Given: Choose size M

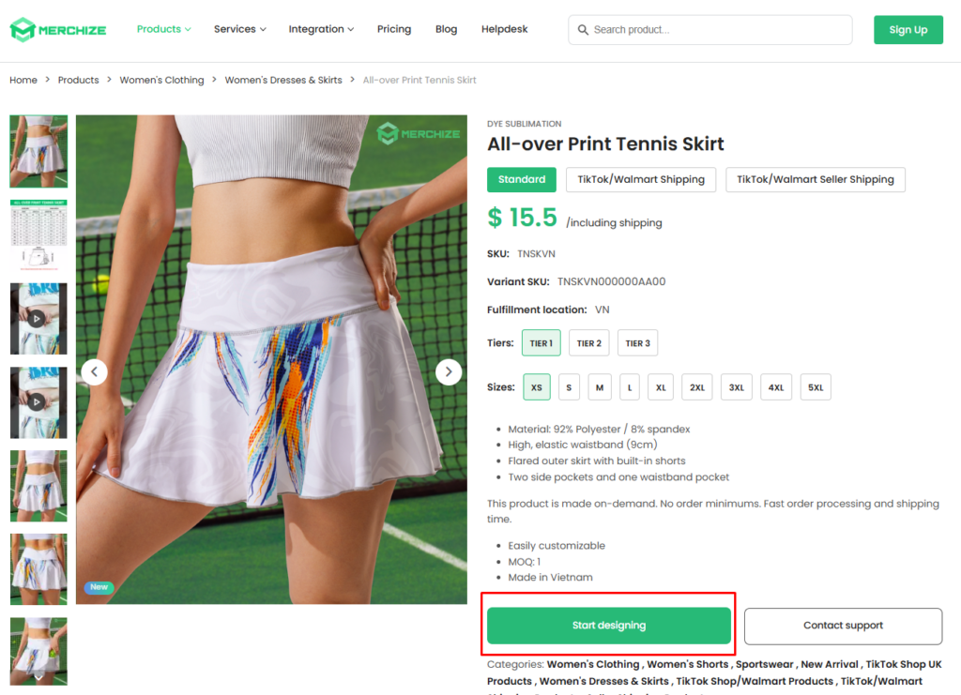Looking at the screenshot, I should click(600, 387).
